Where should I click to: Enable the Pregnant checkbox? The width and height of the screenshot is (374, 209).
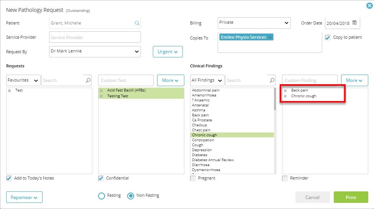pos(193,178)
